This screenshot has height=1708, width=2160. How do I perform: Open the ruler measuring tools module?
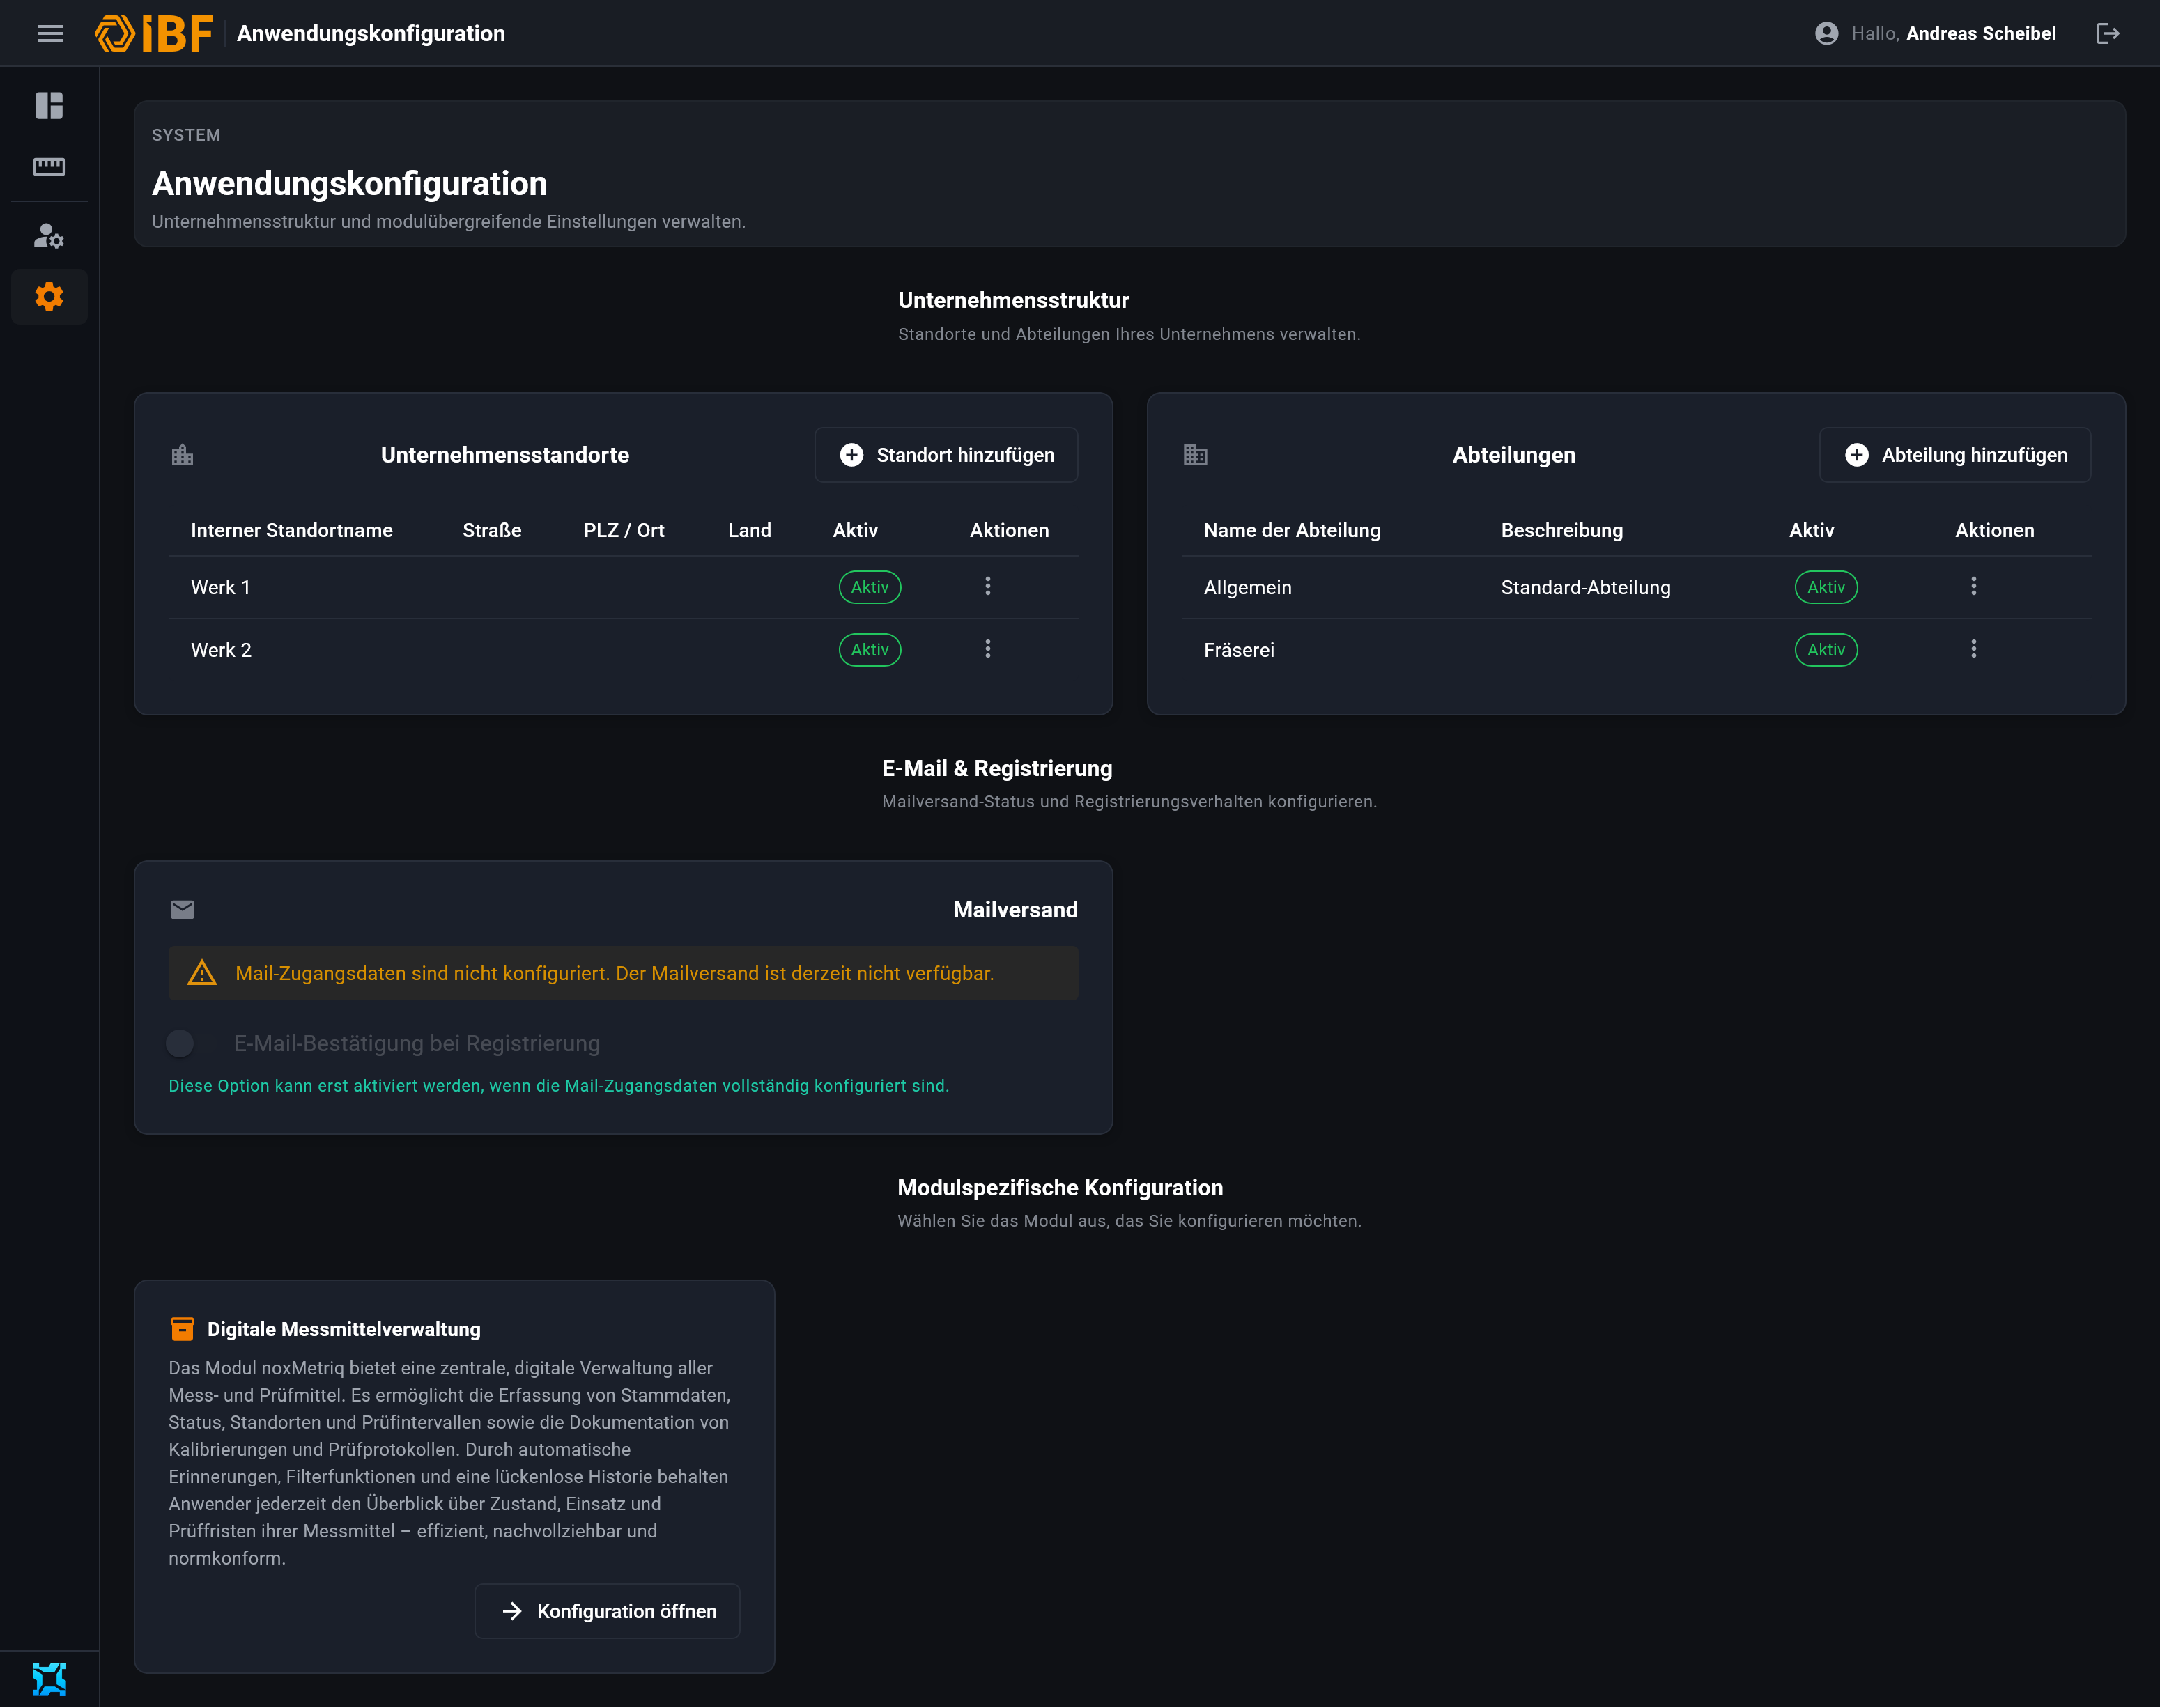pos(49,166)
